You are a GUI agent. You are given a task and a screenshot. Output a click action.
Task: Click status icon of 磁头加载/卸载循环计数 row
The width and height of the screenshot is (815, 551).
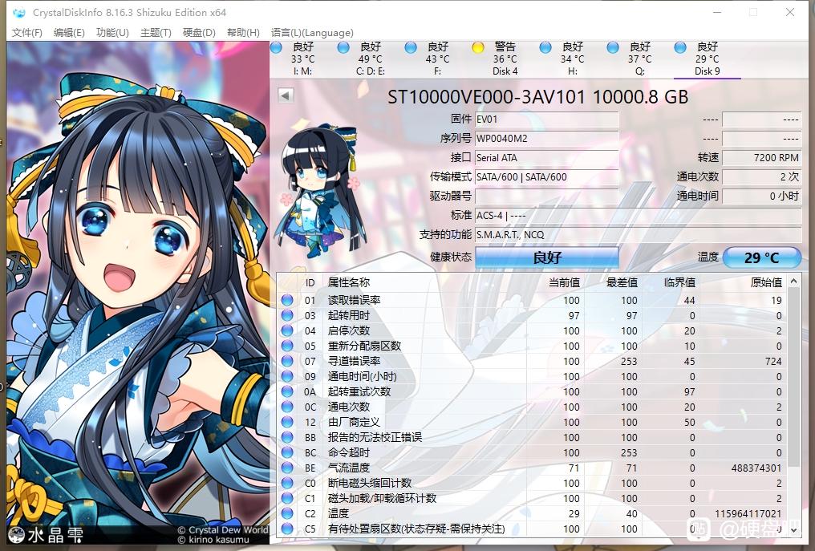287,498
